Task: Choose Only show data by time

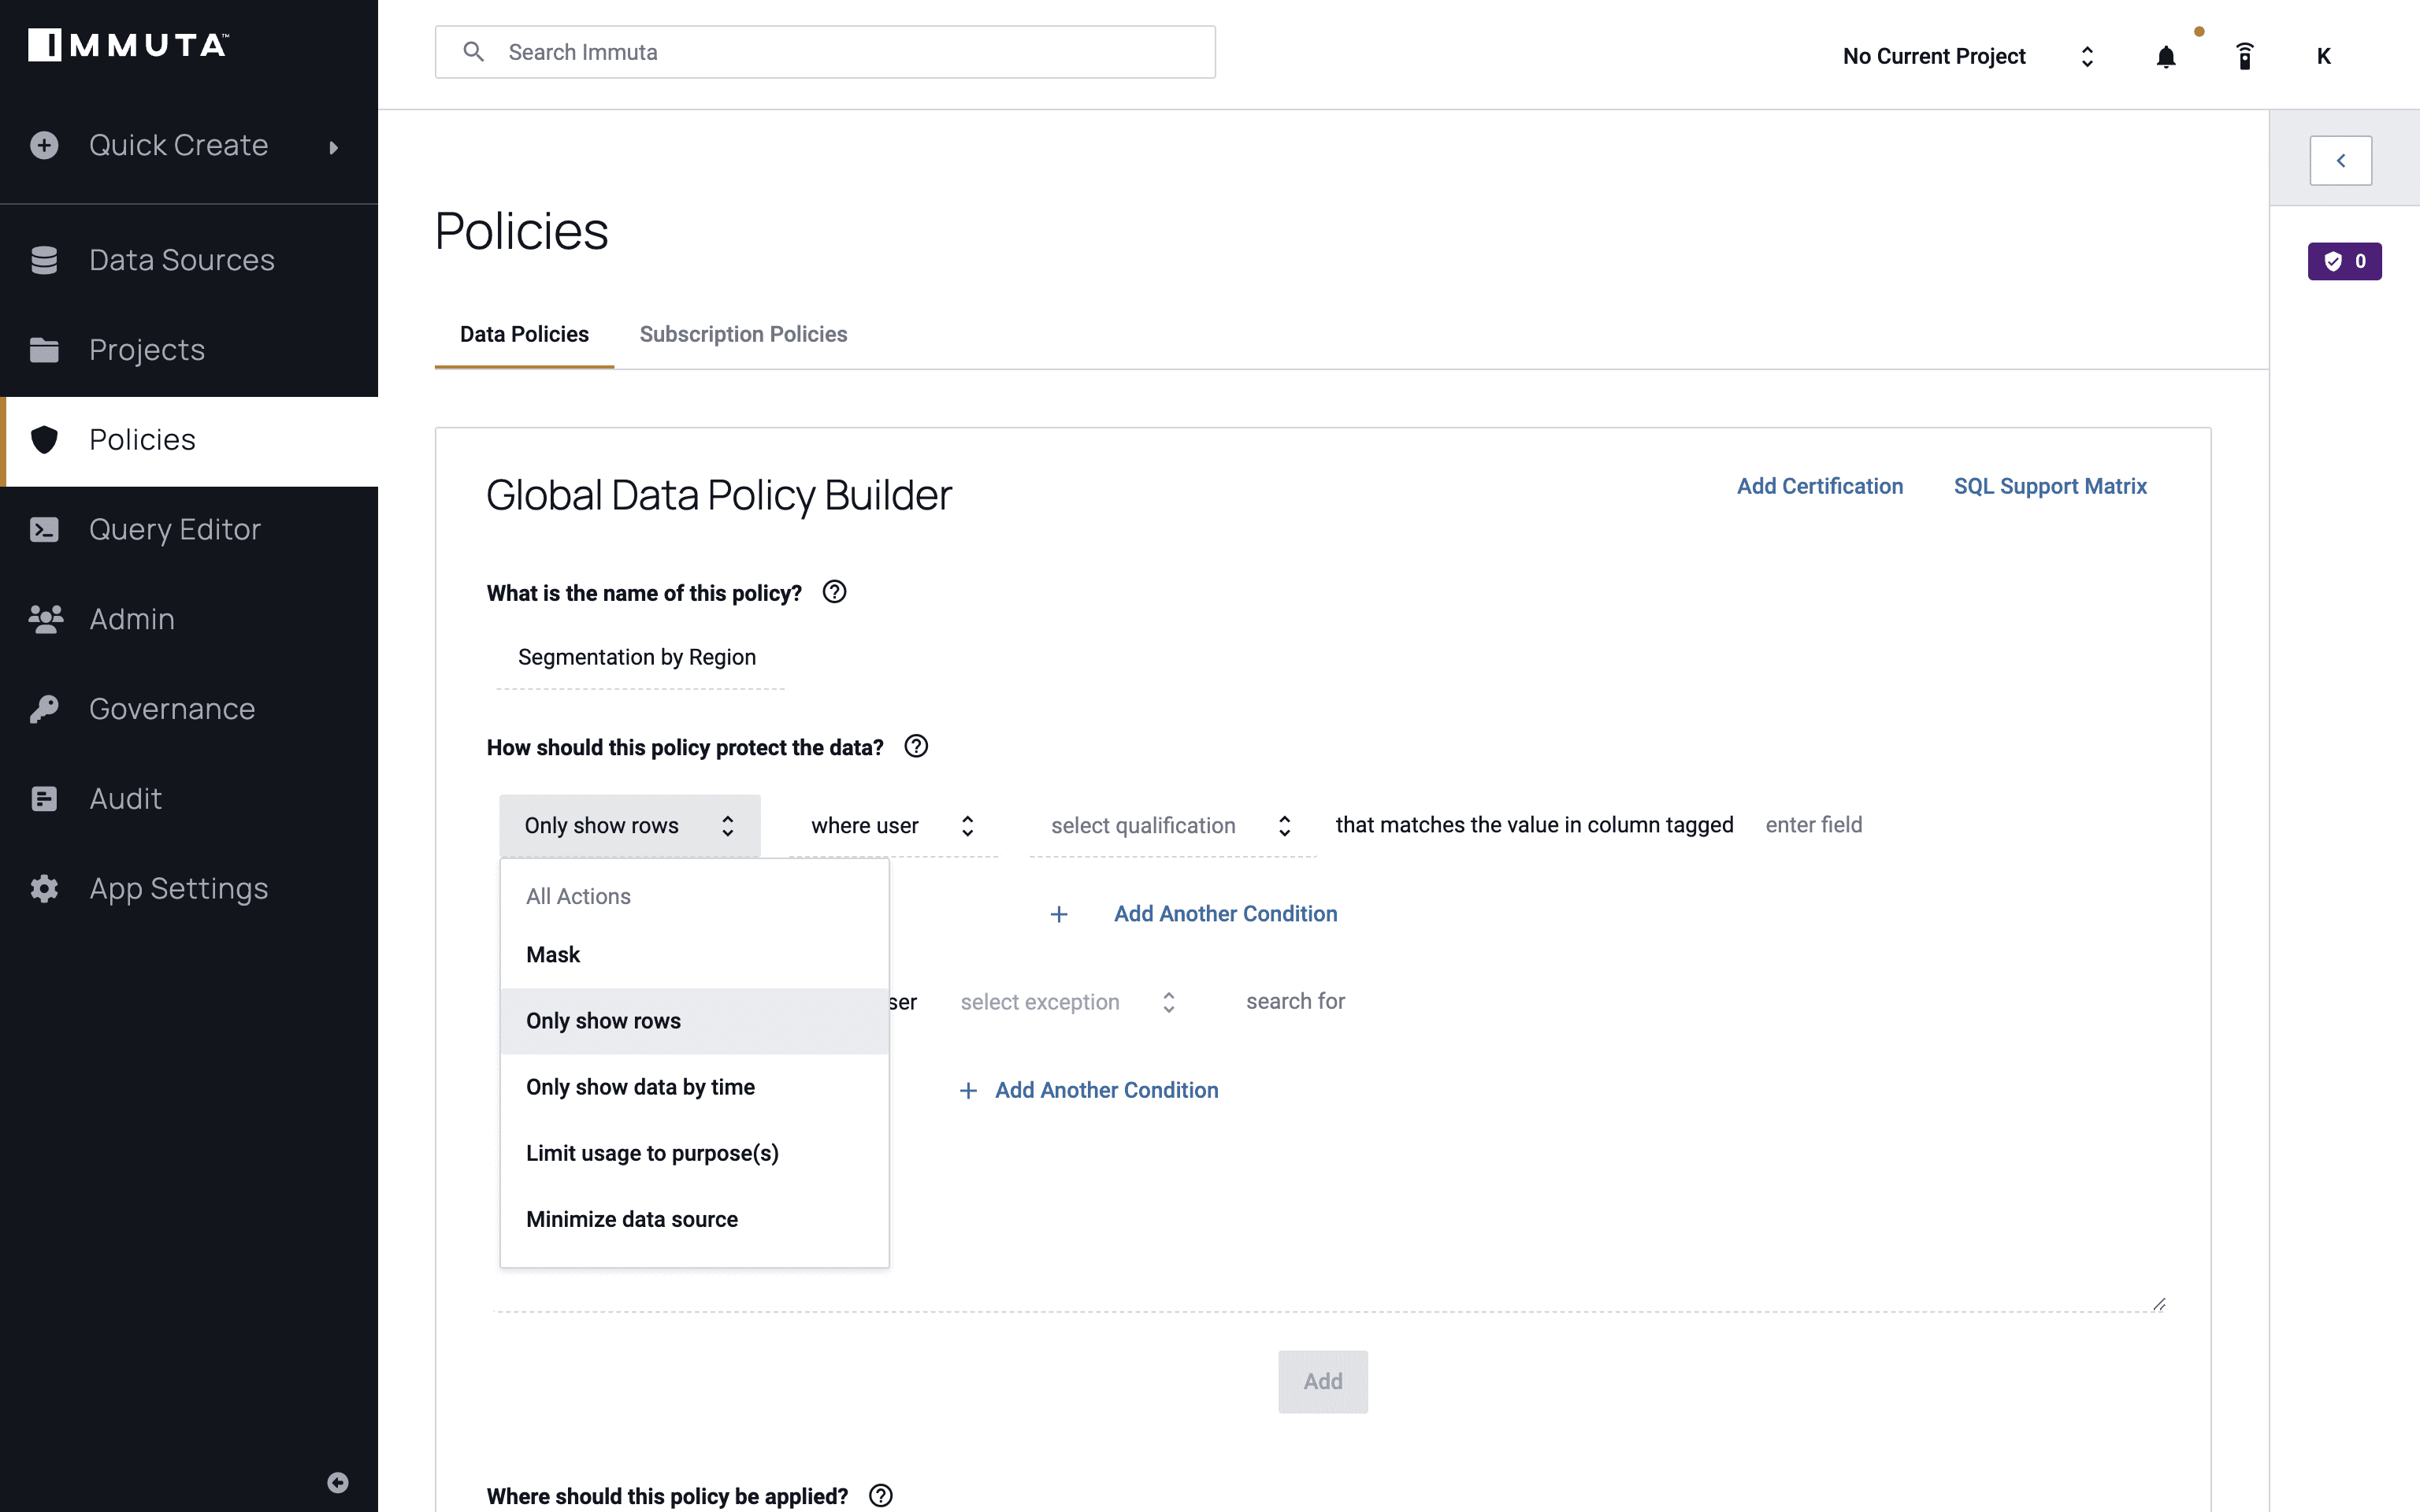Action: pos(694,1087)
